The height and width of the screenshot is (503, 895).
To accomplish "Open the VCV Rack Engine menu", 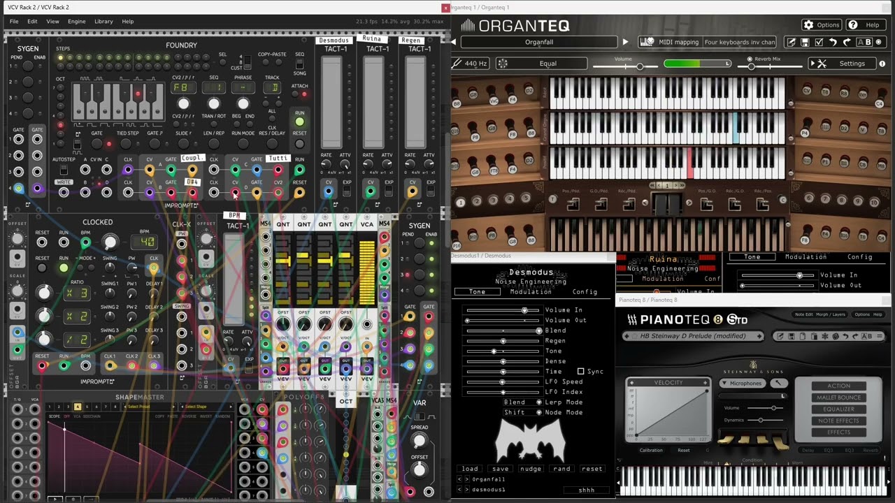I will (77, 22).
